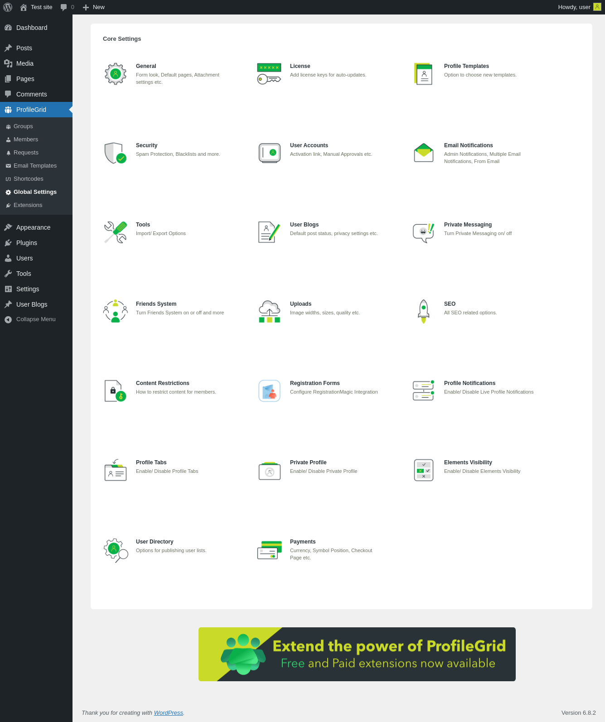Click Elements Visibility title link
The height and width of the screenshot is (722, 605).
[468, 462]
